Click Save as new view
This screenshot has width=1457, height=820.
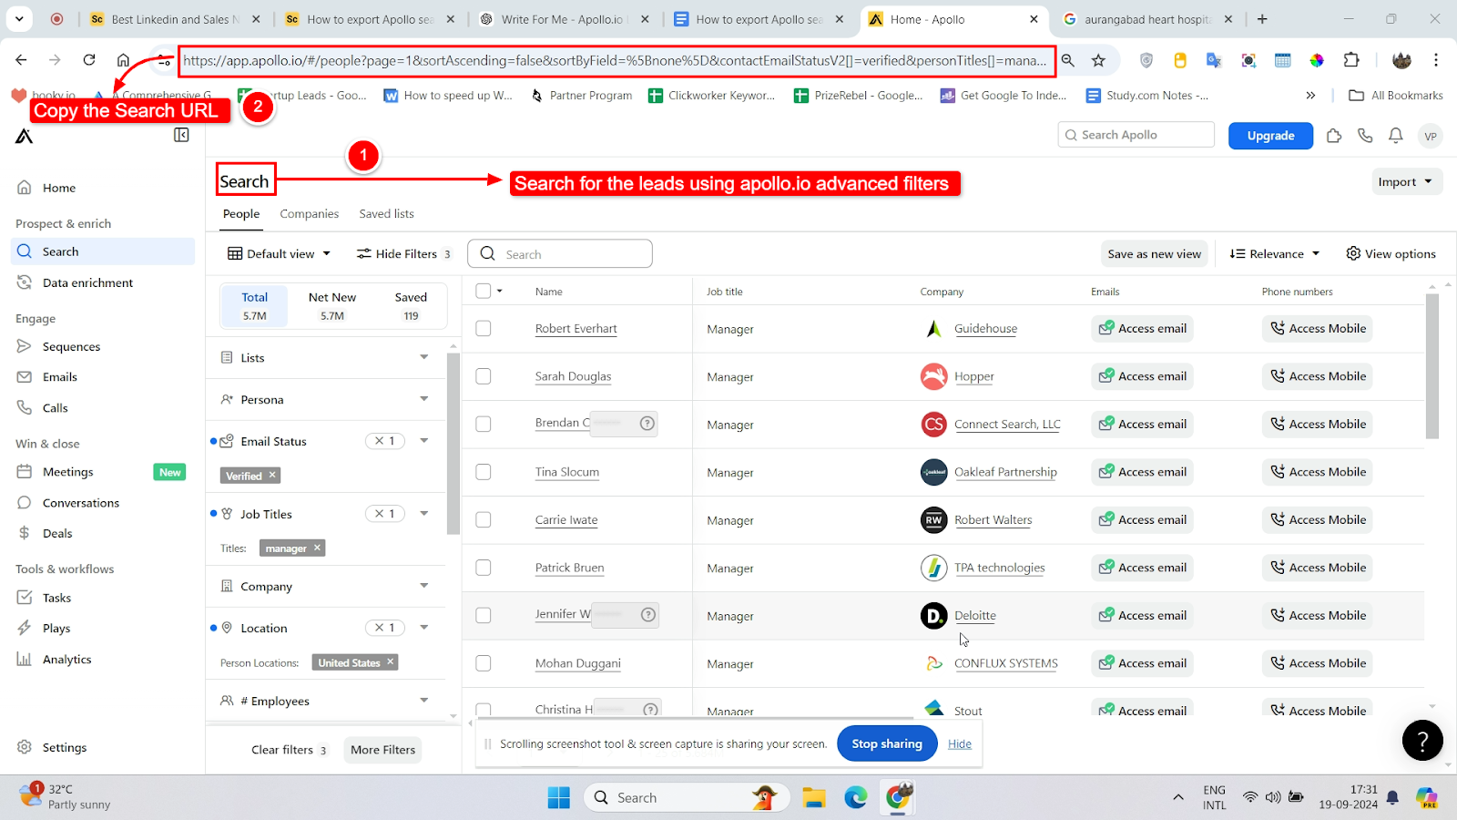(1154, 253)
